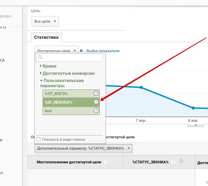Click the '7 апр.' axis label
This screenshot has width=208, height=186.
tap(141, 120)
